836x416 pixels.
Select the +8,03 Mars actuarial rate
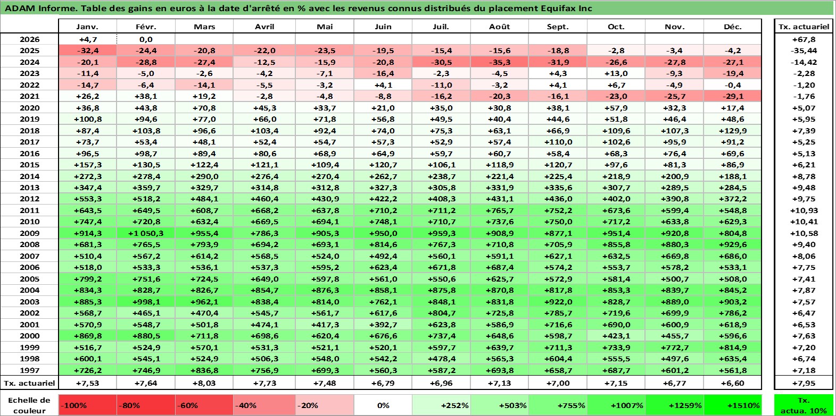click(x=204, y=383)
